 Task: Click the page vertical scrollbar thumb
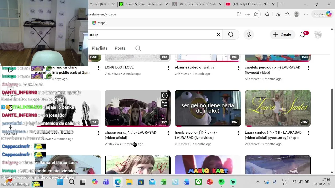(332, 119)
